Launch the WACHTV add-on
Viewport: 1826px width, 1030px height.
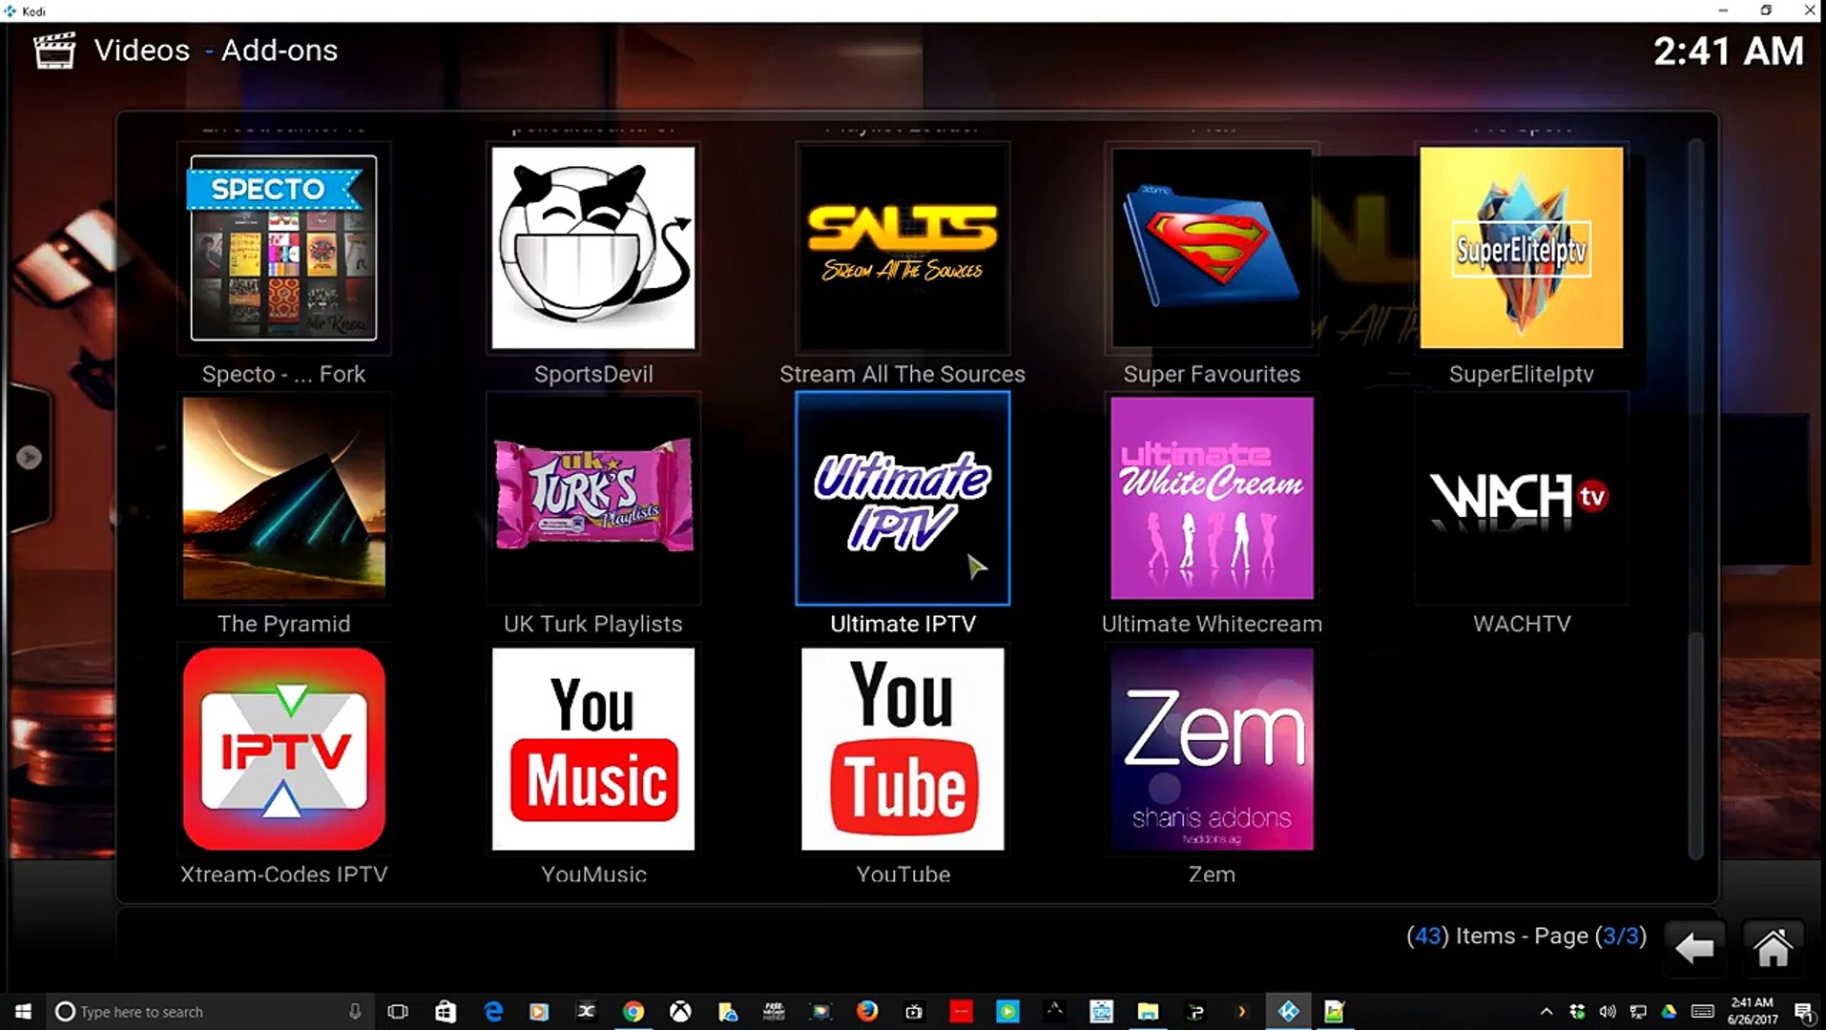(x=1521, y=498)
